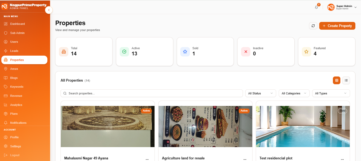Expand the Super Admin account menu
Image resolution: width=361 pixels, height=161 pixels.
(342, 7)
